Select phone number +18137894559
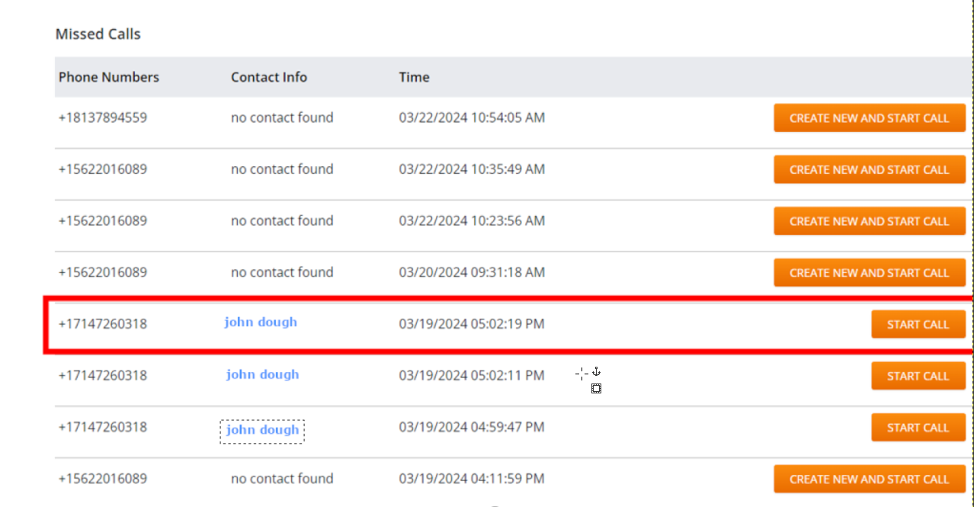974x507 pixels. click(103, 118)
